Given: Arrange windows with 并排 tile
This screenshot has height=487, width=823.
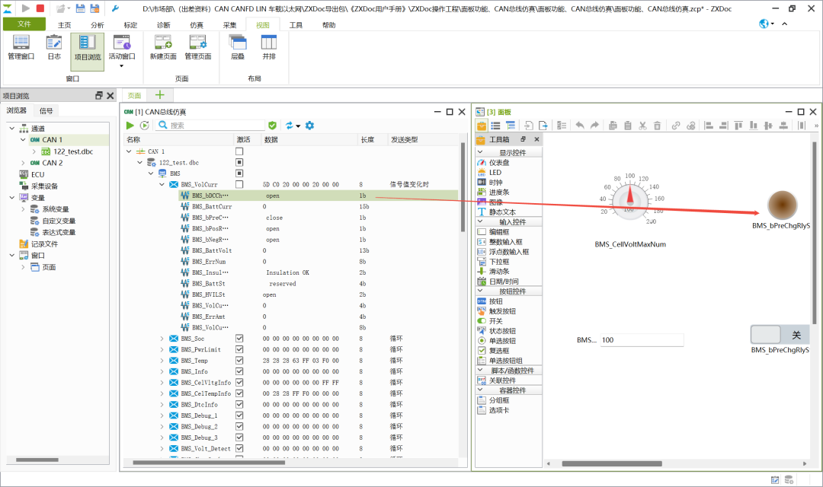Looking at the screenshot, I should [269, 48].
